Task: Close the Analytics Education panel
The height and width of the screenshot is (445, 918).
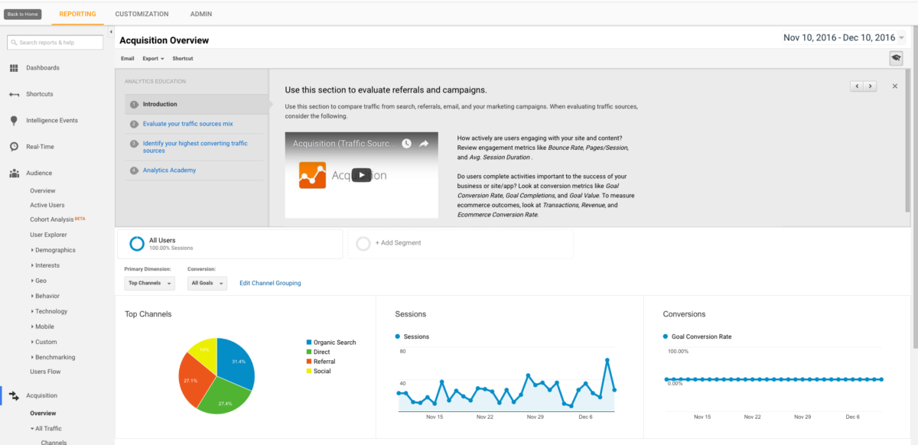Action: tap(895, 86)
